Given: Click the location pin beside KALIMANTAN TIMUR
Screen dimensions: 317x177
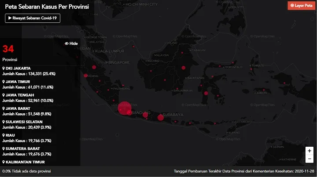Looking at the screenshot, I should tap(4, 162).
